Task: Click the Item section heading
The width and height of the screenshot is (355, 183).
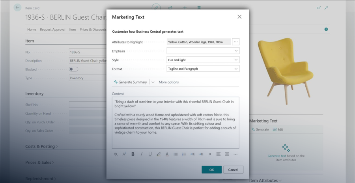Action: tap(30, 41)
